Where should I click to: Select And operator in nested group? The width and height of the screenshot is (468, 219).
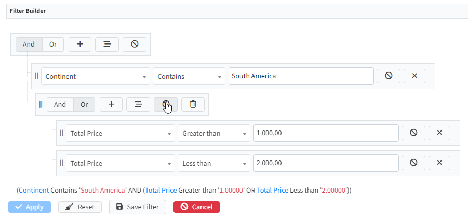pyautogui.click(x=60, y=105)
